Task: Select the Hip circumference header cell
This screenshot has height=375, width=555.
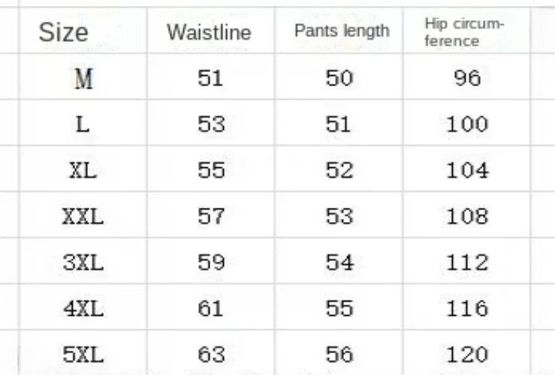Action: pyautogui.click(x=463, y=32)
